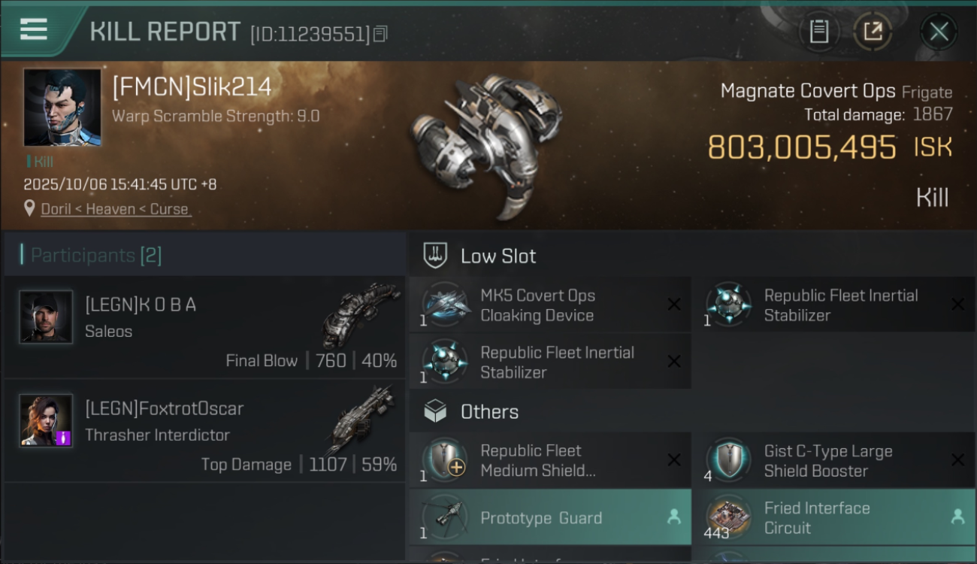This screenshot has height=564, width=977.
Task: Share the kill report externally
Action: [x=873, y=32]
